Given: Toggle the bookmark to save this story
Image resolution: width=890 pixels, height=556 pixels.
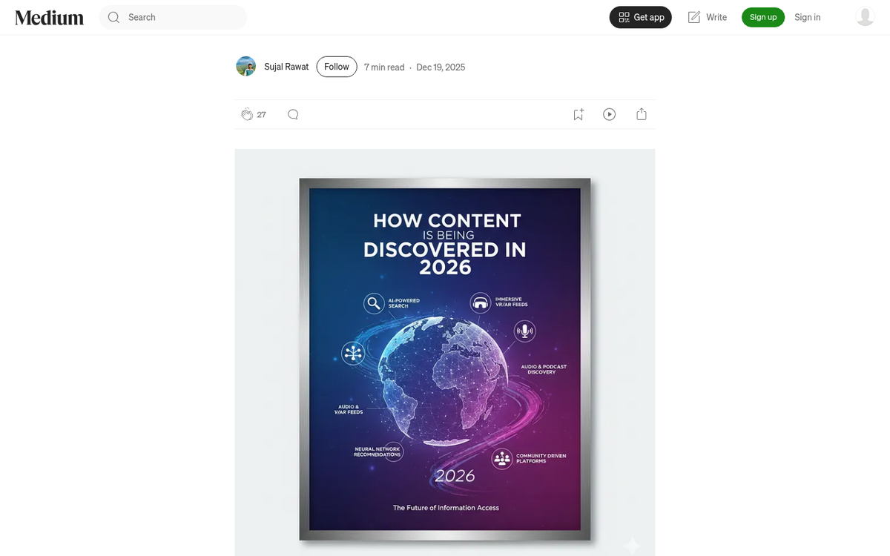Looking at the screenshot, I should coord(578,113).
